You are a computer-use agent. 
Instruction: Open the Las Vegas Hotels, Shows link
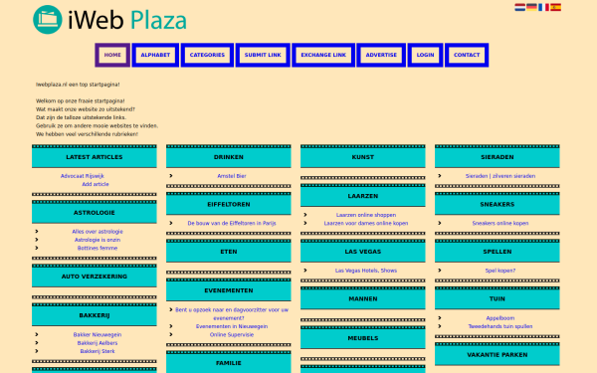(x=366, y=271)
